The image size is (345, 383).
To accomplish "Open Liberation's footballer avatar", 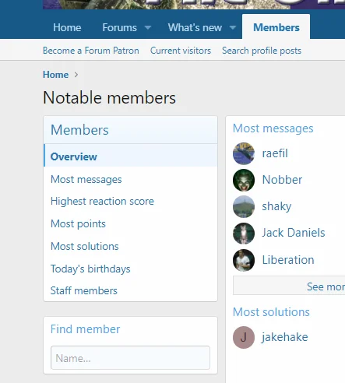I will [x=244, y=260].
